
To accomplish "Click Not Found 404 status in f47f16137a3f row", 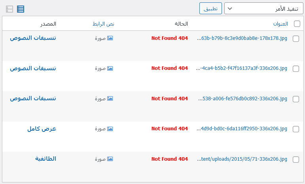I will [170, 68].
